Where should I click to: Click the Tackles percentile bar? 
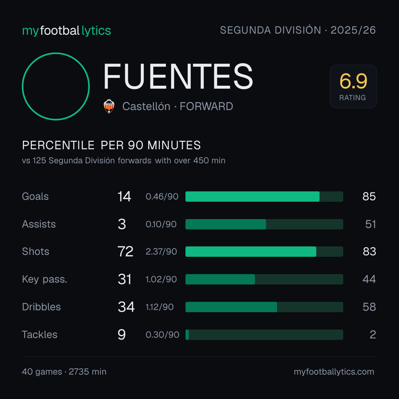pyautogui.click(x=264, y=335)
